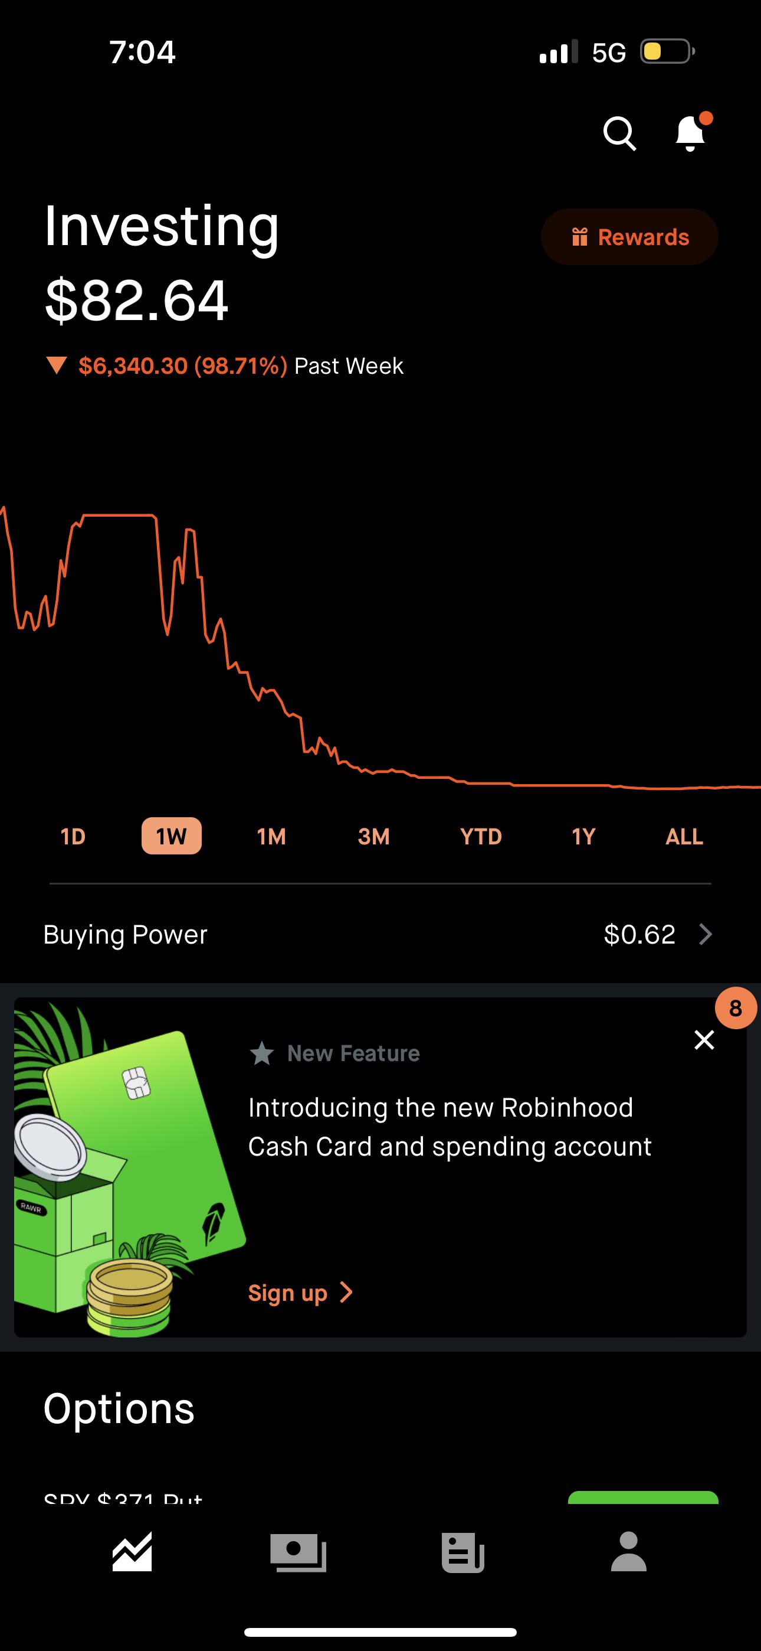Expand Buying Power details chevron
761x1651 pixels.
(706, 935)
